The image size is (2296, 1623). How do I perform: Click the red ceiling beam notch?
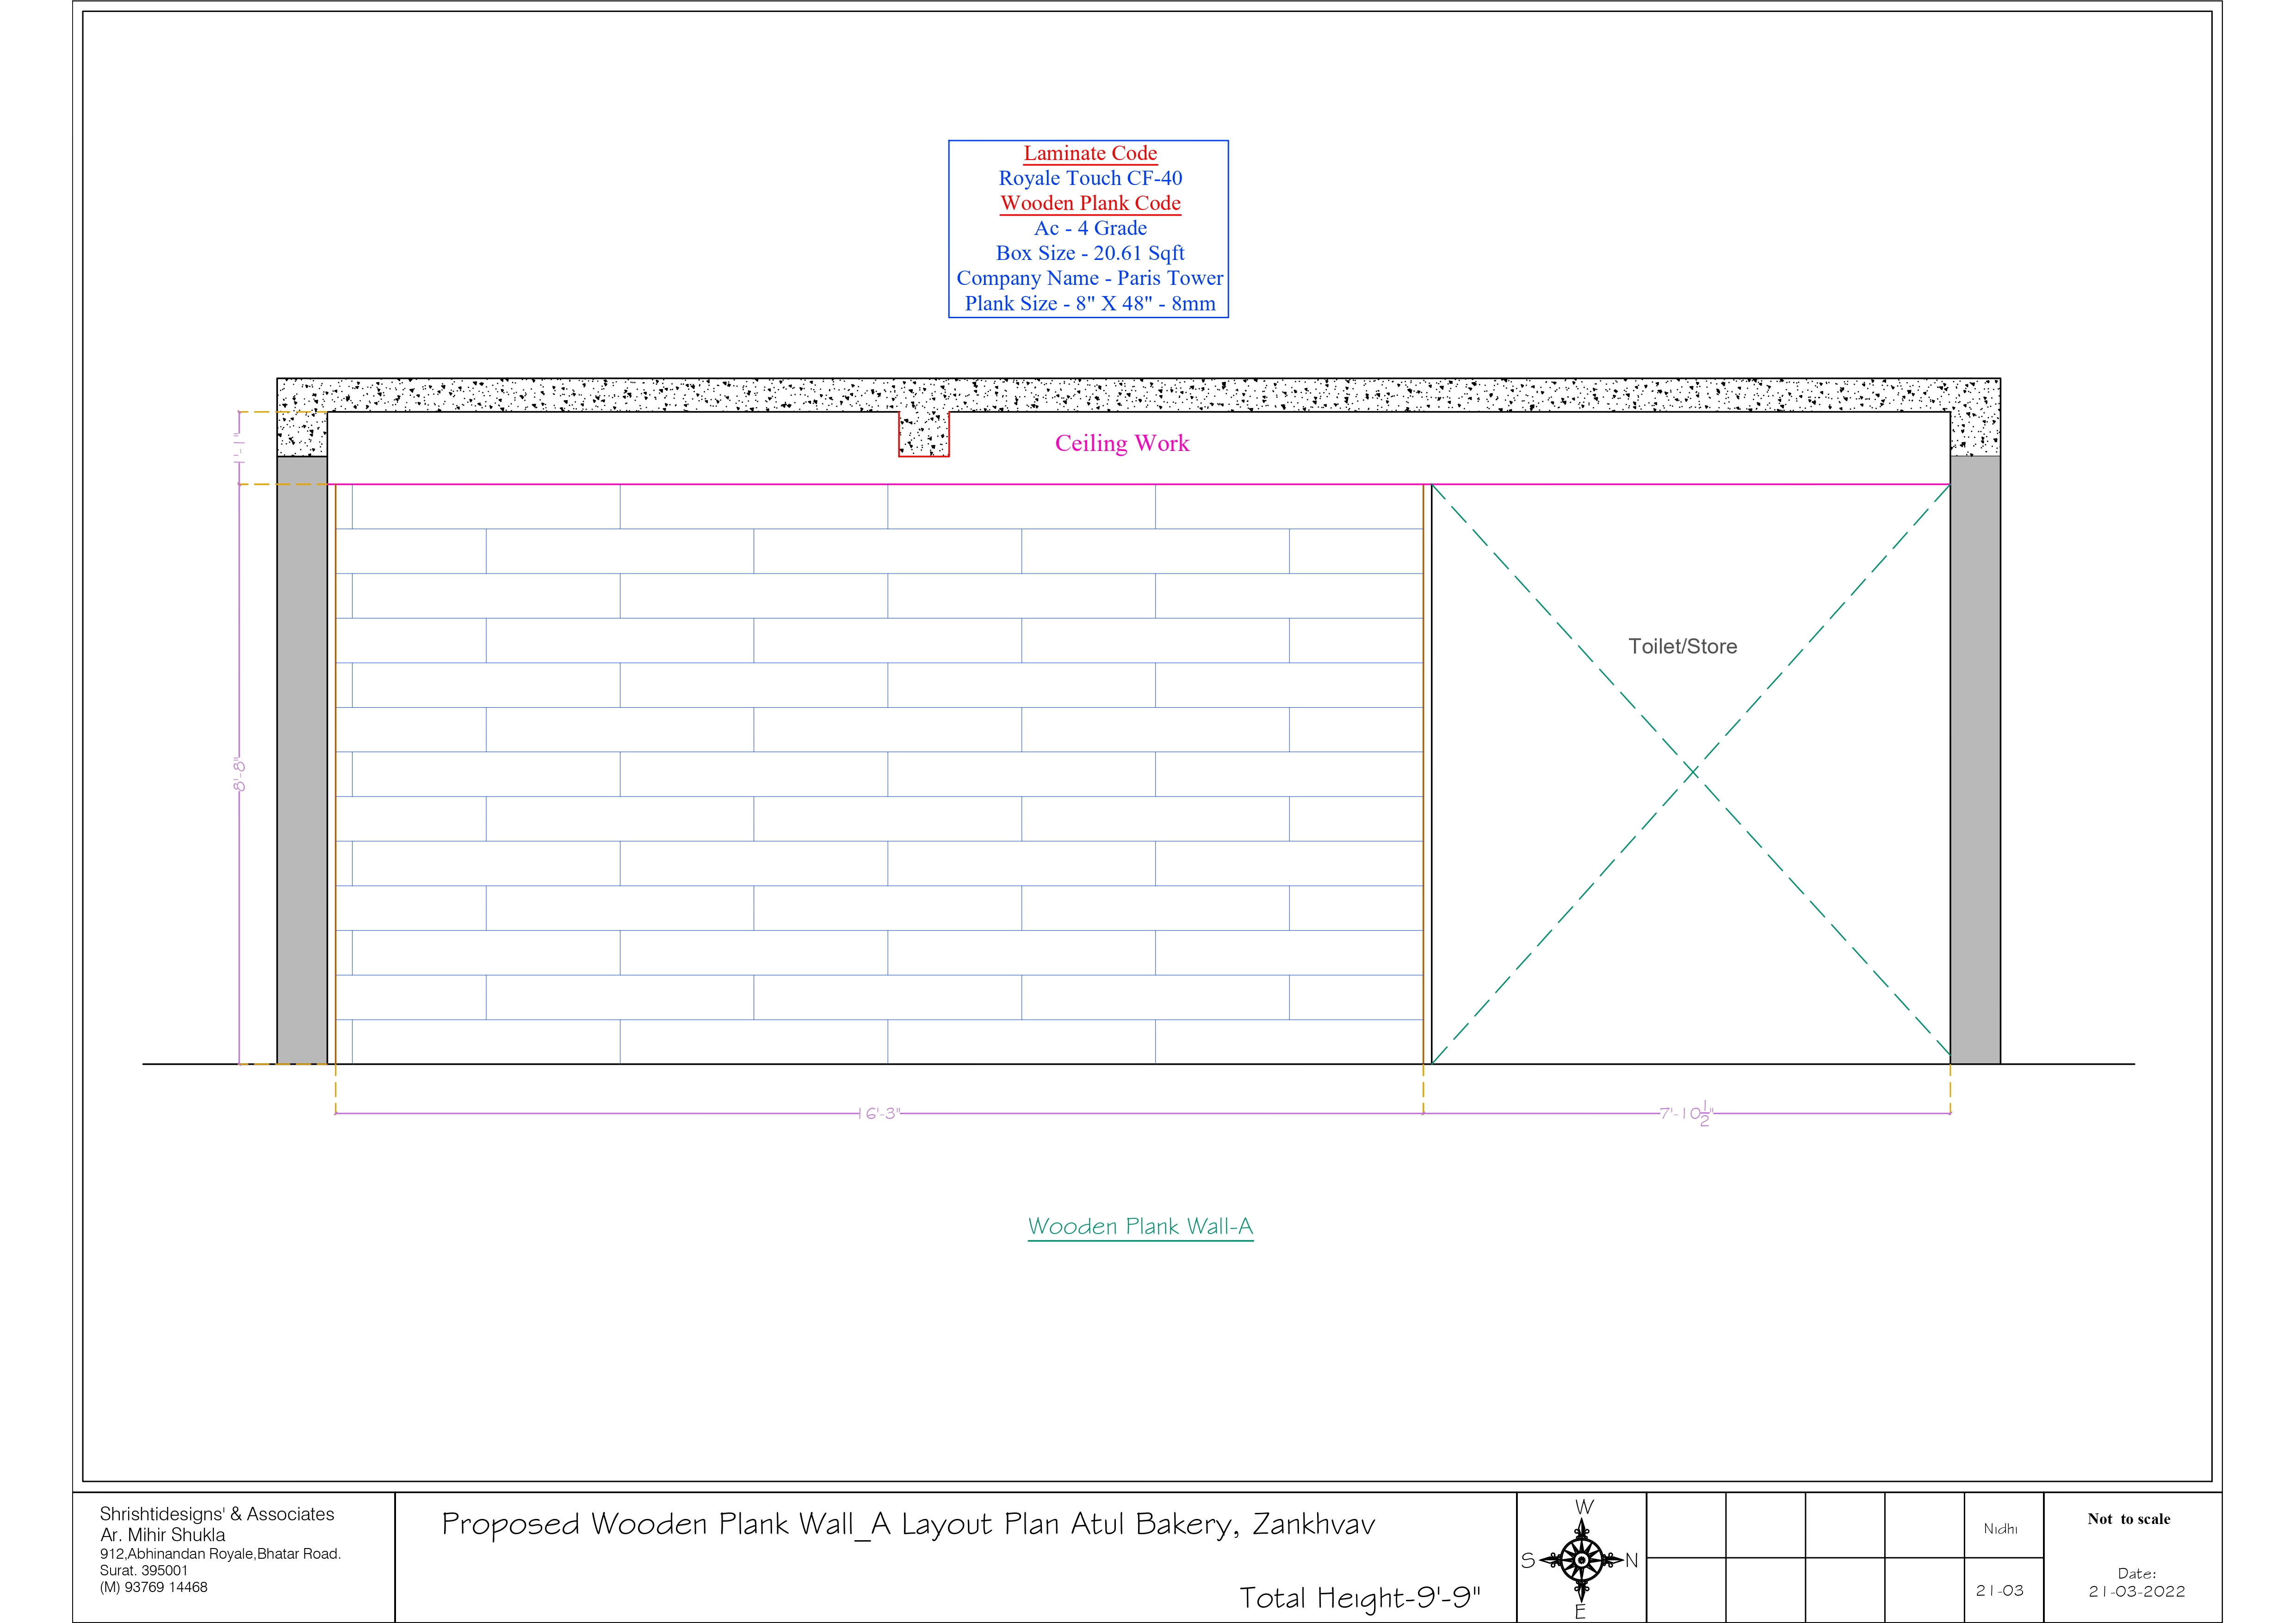tap(923, 434)
